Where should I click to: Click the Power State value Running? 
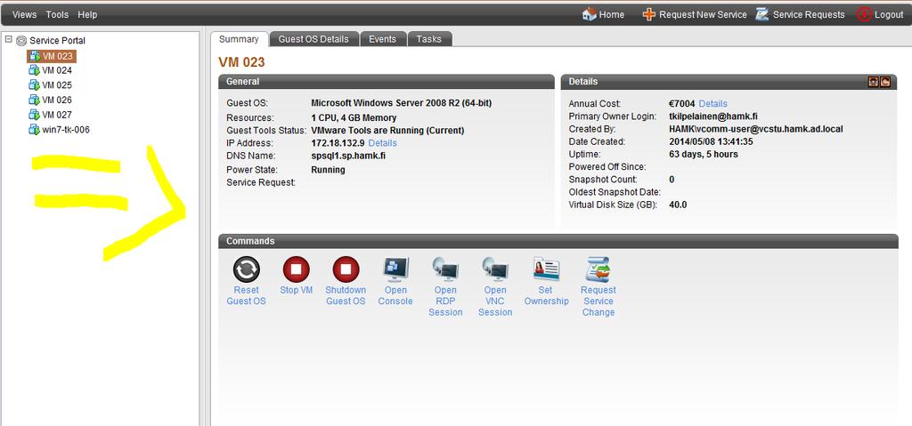point(328,170)
